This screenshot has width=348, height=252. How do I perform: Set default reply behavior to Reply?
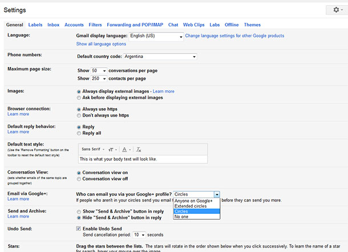(79, 127)
